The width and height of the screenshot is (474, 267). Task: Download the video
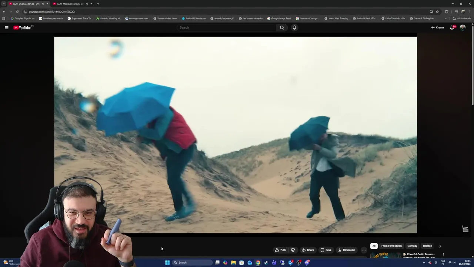[347, 250]
